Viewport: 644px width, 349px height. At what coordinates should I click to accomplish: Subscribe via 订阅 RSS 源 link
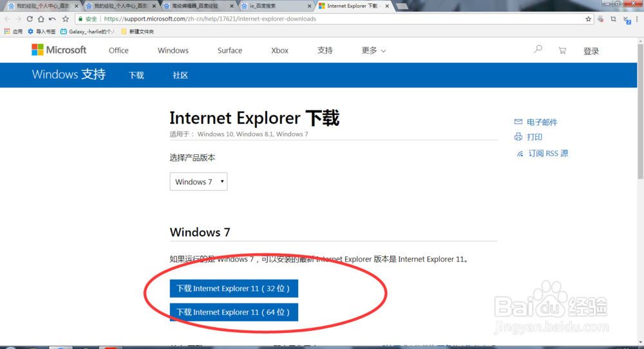click(x=548, y=154)
